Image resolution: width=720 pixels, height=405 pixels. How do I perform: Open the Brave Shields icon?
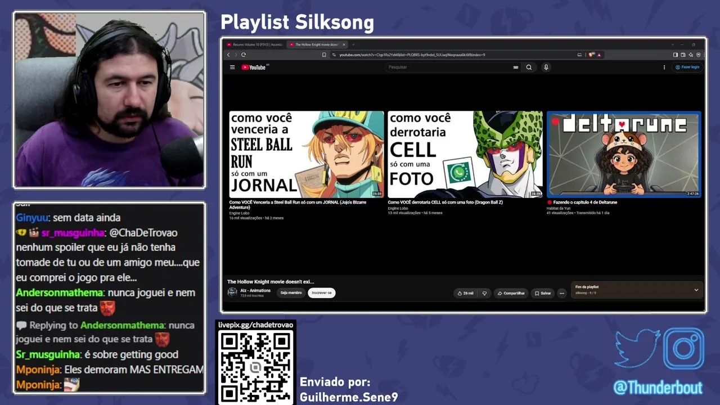pyautogui.click(x=591, y=55)
